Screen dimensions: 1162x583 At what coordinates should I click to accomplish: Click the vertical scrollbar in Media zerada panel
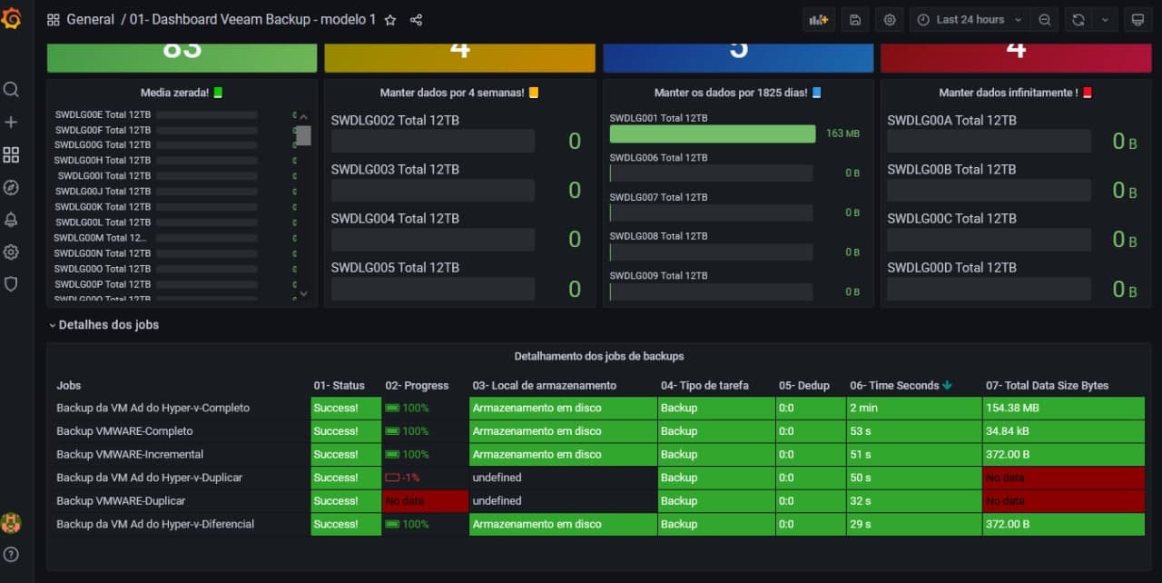tap(303, 135)
